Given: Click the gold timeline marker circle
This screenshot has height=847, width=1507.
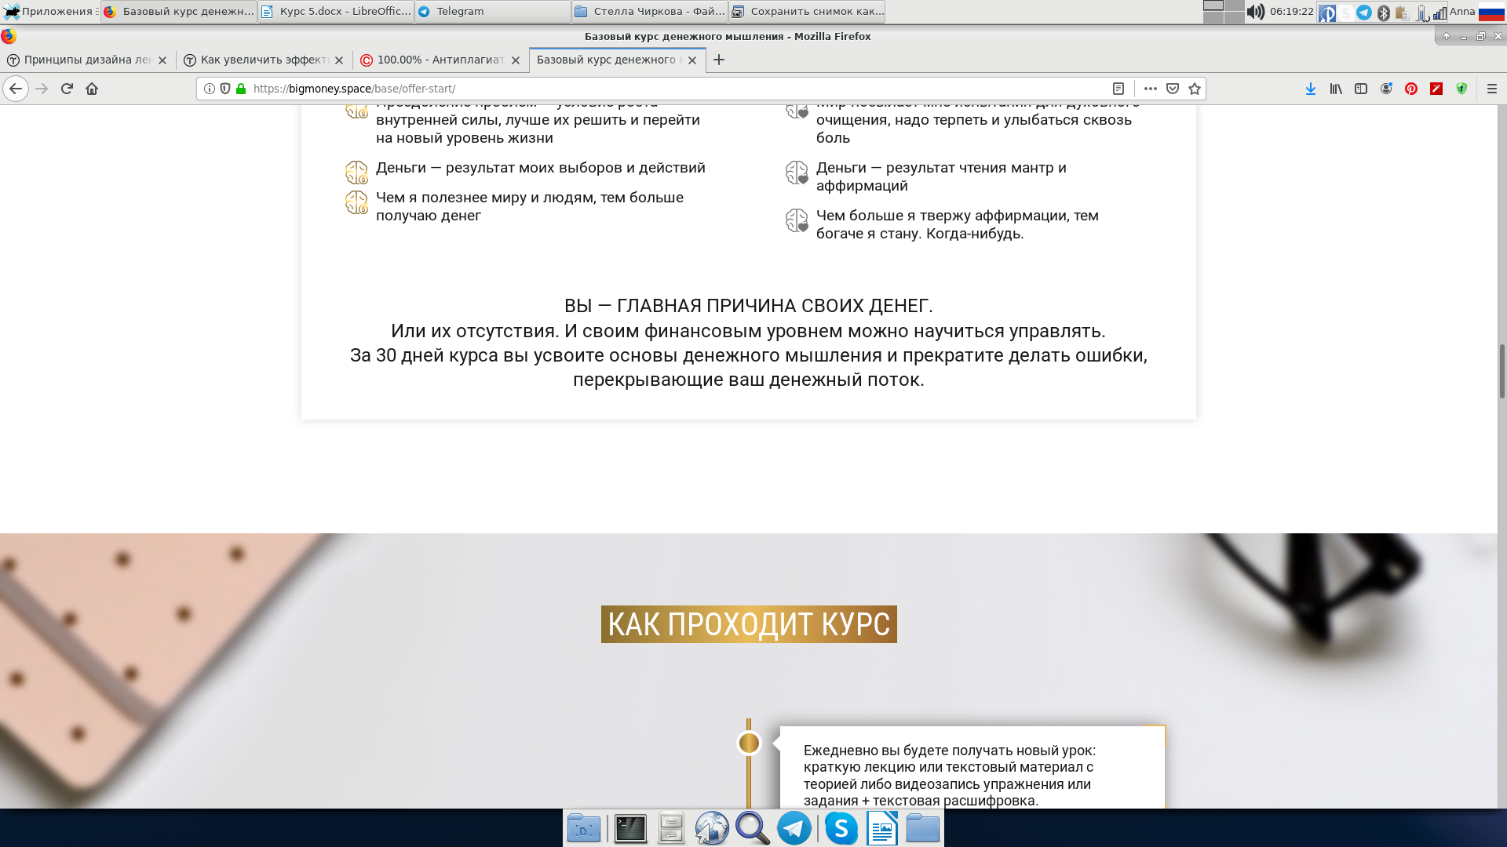Looking at the screenshot, I should [x=749, y=742].
